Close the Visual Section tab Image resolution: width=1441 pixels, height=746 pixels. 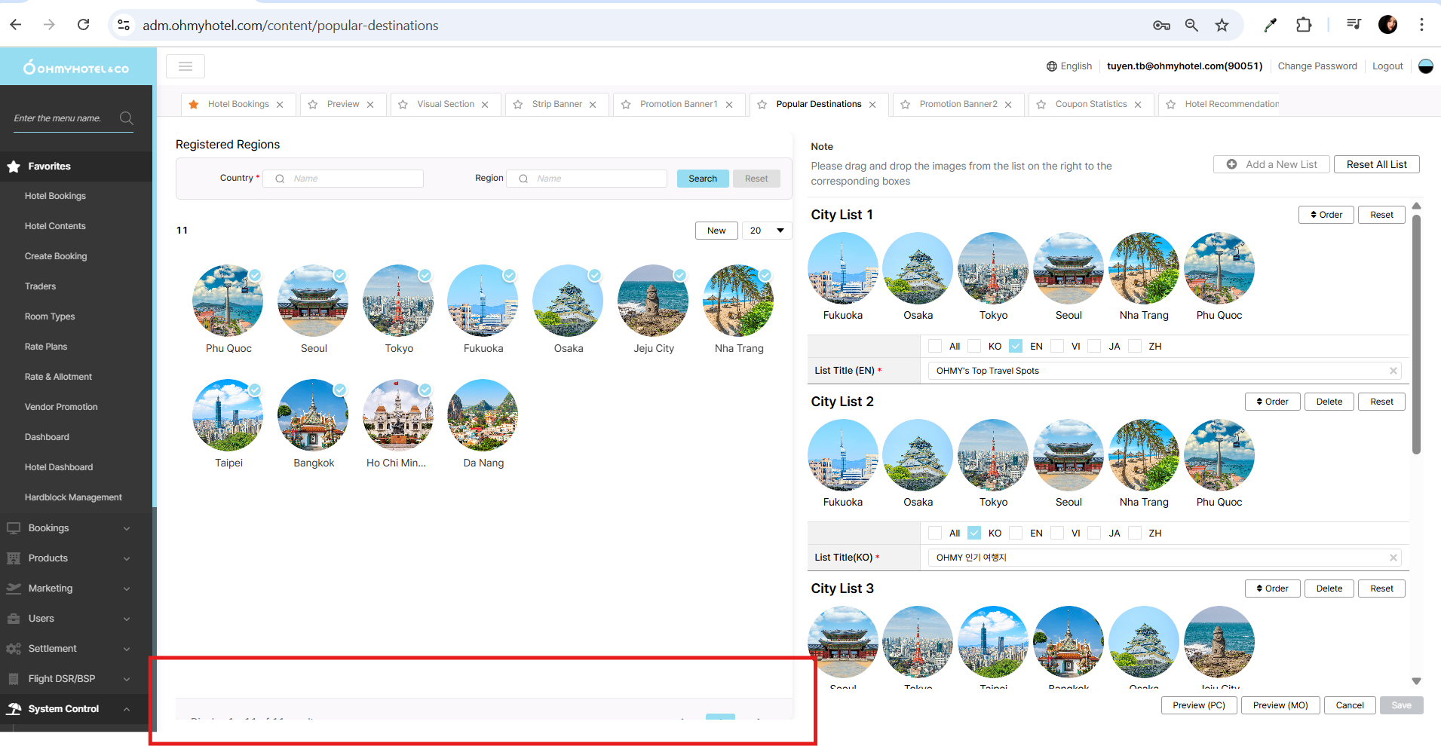tap(485, 105)
